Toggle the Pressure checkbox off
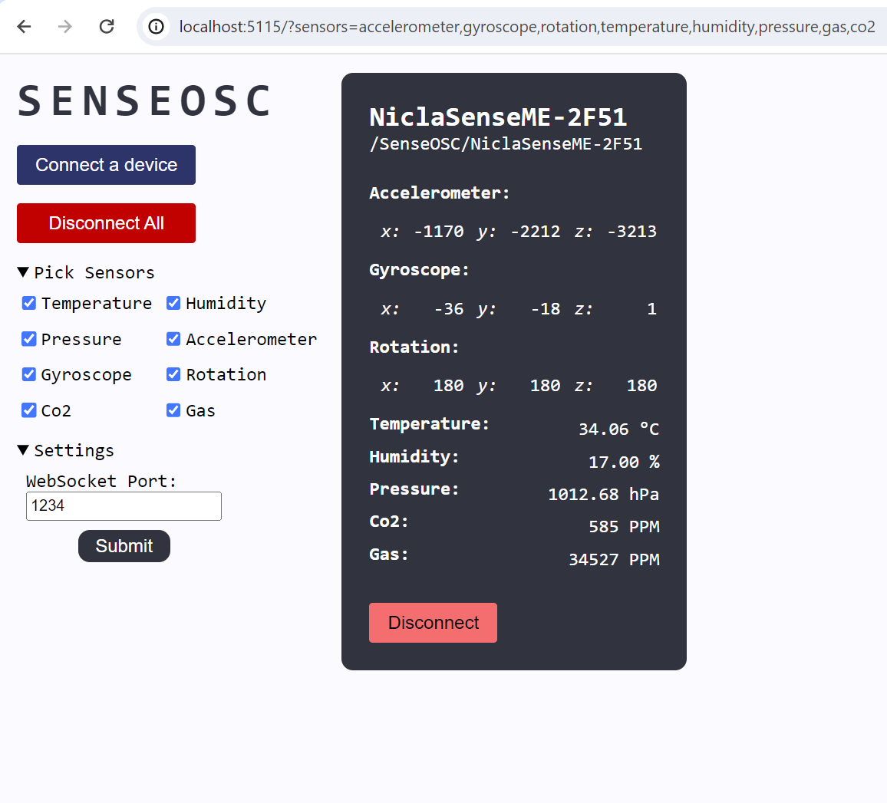Viewport: 887px width, 803px height. [28, 338]
